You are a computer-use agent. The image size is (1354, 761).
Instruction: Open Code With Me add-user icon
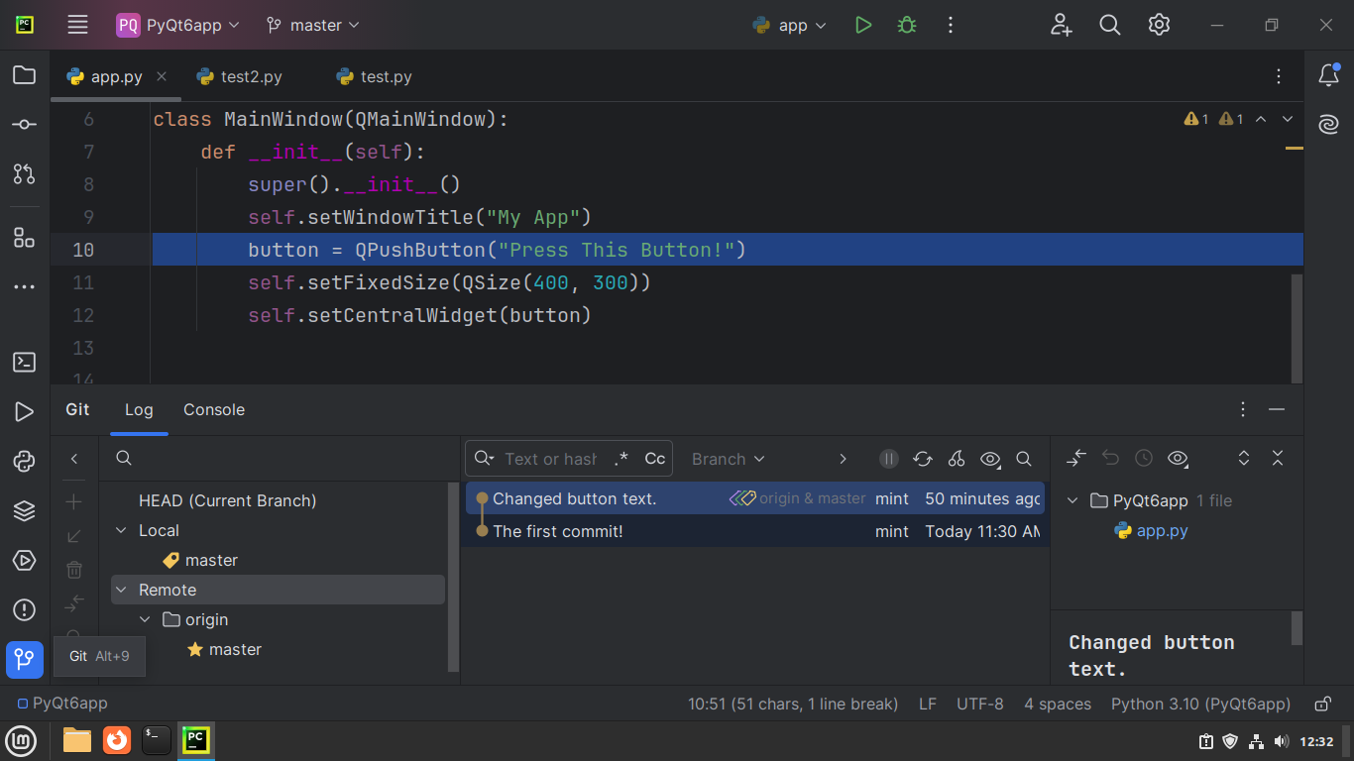1062,26
